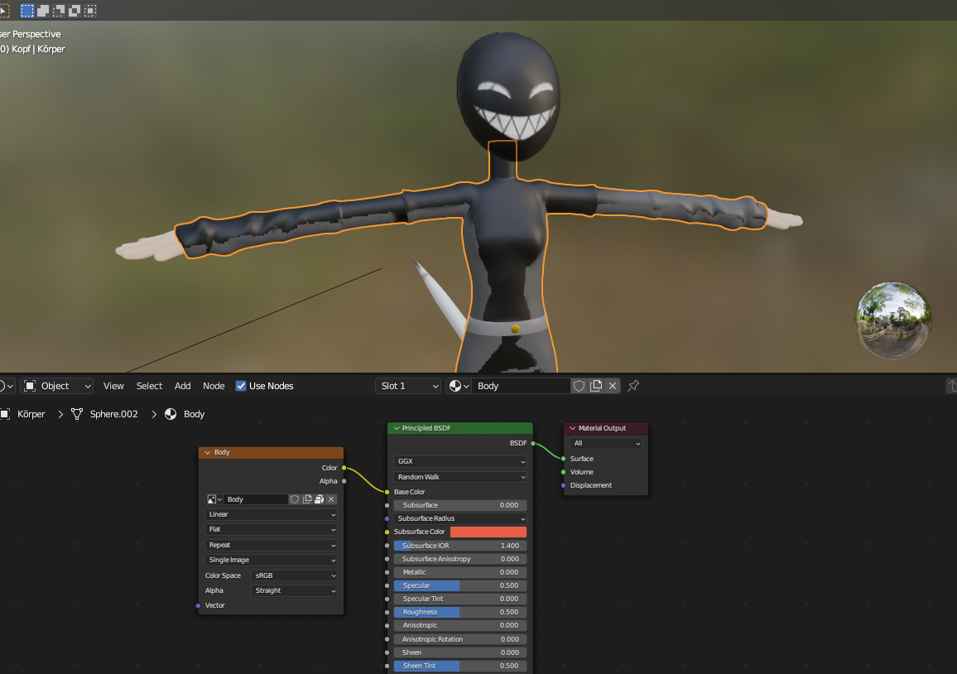957x674 pixels.
Task: Open the Slot 1 dropdown
Action: [407, 386]
